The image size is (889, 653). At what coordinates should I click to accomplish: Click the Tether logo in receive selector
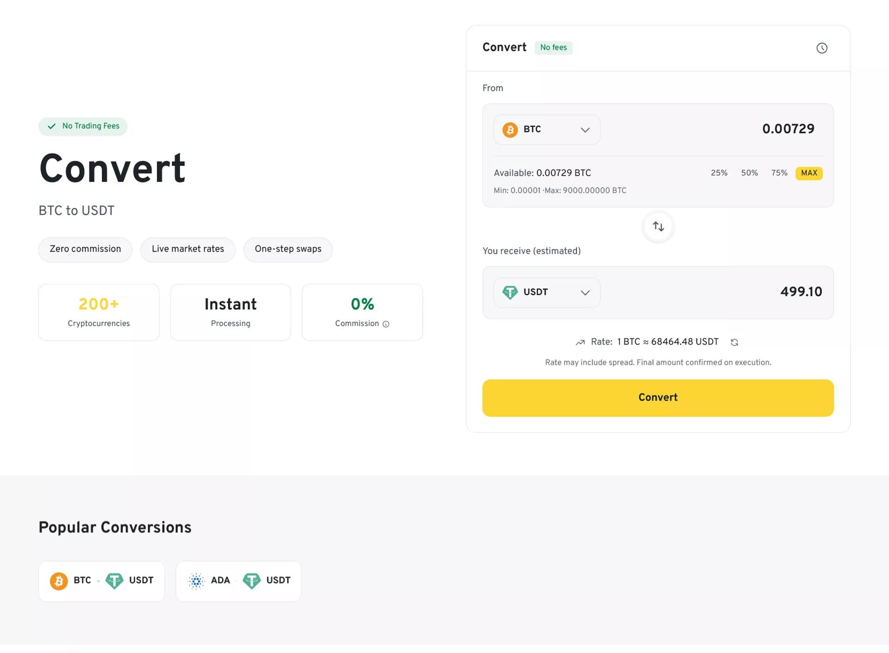point(510,292)
